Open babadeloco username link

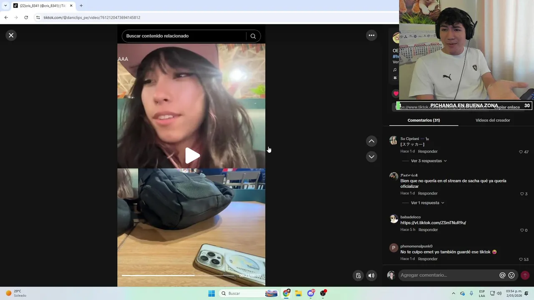(x=411, y=217)
